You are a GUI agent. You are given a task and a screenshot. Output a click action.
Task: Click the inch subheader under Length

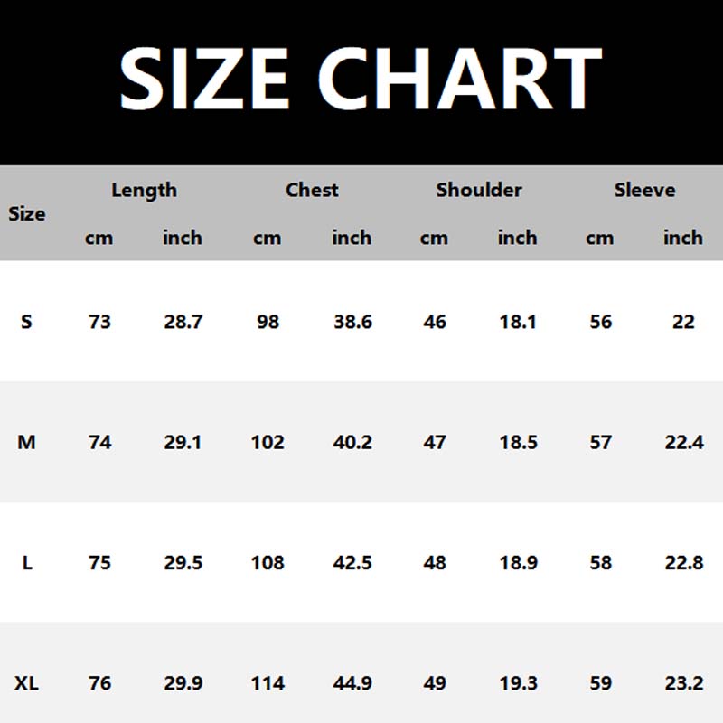183,239
